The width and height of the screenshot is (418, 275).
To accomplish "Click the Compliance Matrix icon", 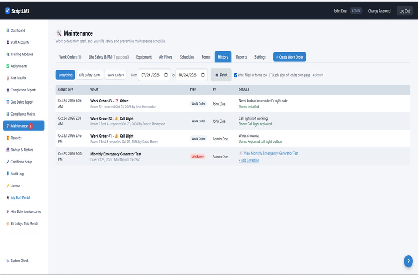I will point(8,114).
